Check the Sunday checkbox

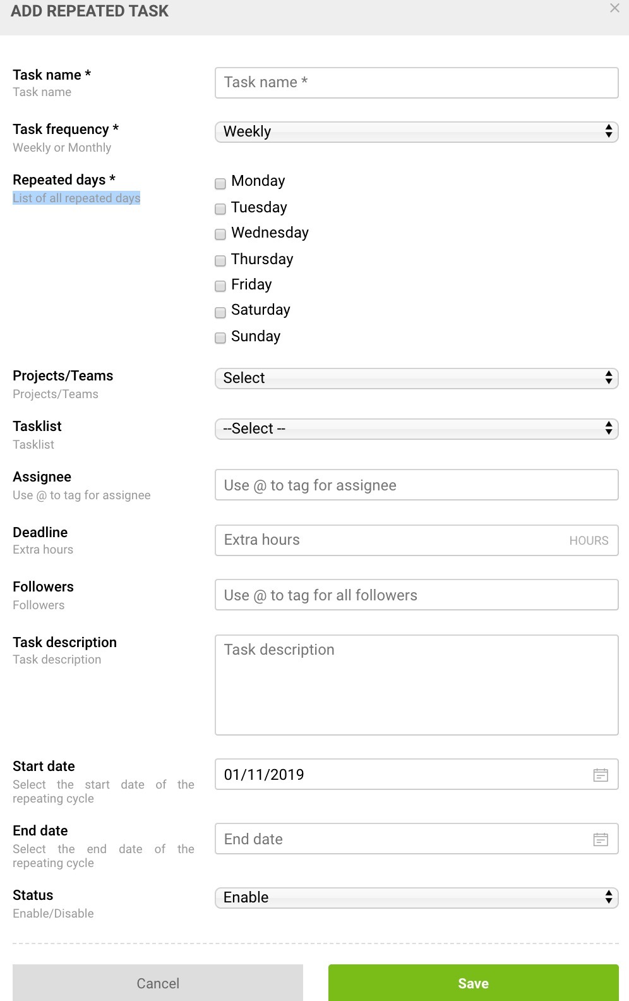click(220, 338)
